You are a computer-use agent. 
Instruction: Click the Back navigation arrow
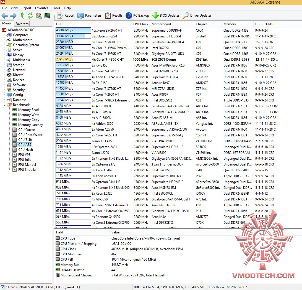tap(5, 16)
